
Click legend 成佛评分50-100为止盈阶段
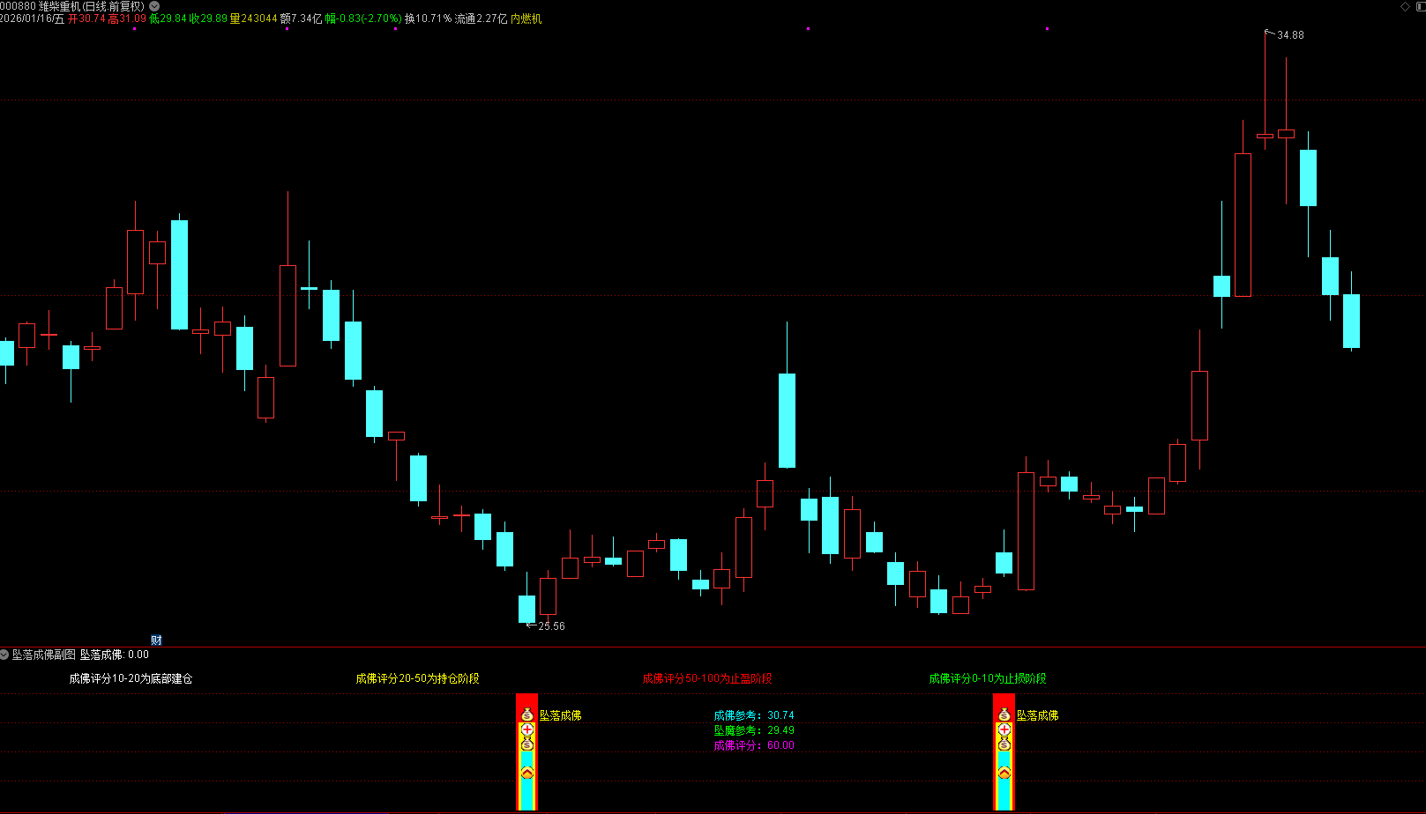[707, 678]
